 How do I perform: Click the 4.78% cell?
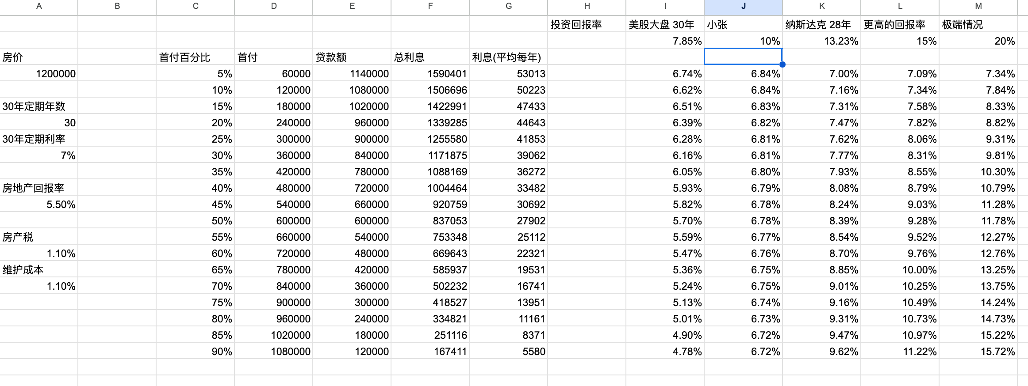click(x=665, y=351)
